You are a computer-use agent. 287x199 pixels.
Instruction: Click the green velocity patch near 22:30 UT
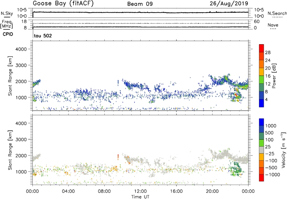(x=236, y=168)
